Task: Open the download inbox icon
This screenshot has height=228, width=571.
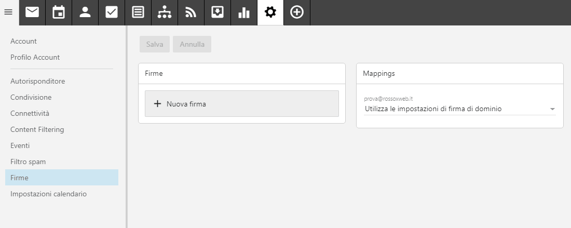Action: [217, 12]
